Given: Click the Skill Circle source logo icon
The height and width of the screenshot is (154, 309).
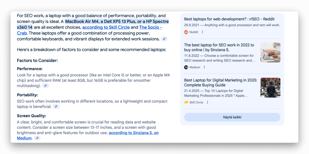Looking at the screenshot, I should click(186, 102).
